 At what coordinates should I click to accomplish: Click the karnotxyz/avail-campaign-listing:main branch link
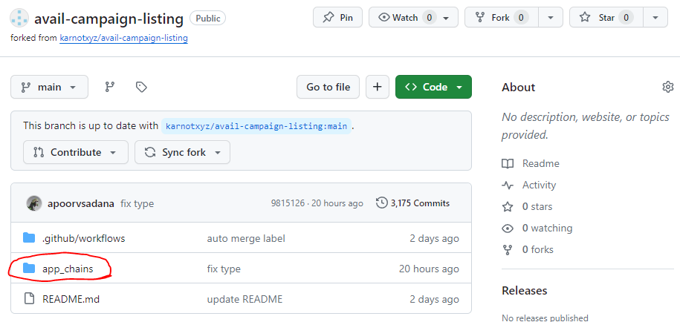click(256, 126)
